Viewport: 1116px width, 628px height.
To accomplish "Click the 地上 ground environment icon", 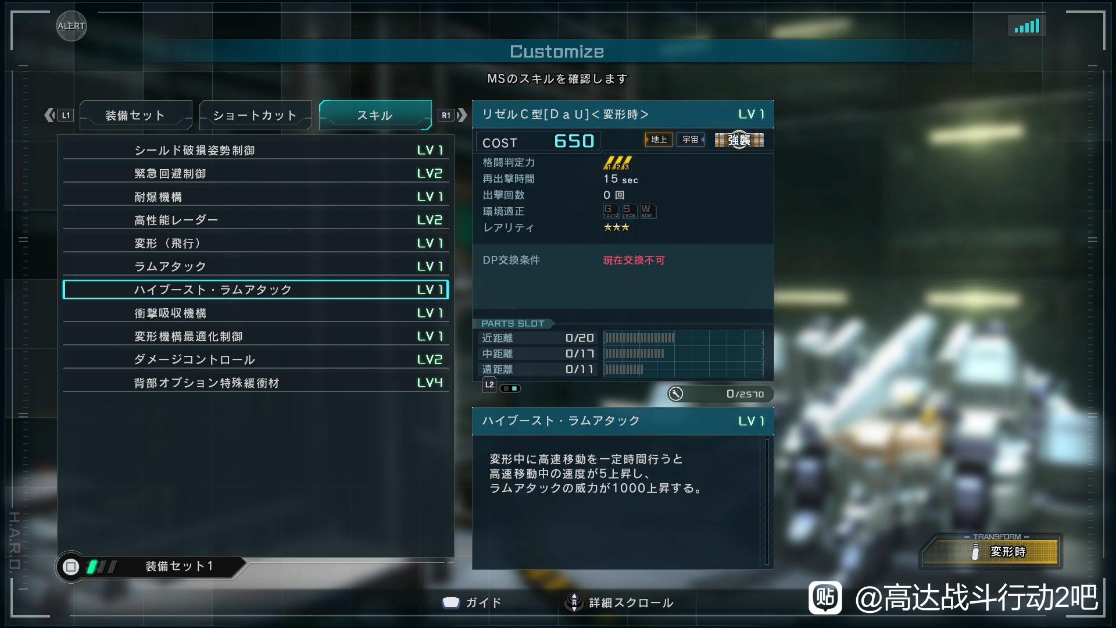I will click(x=659, y=140).
